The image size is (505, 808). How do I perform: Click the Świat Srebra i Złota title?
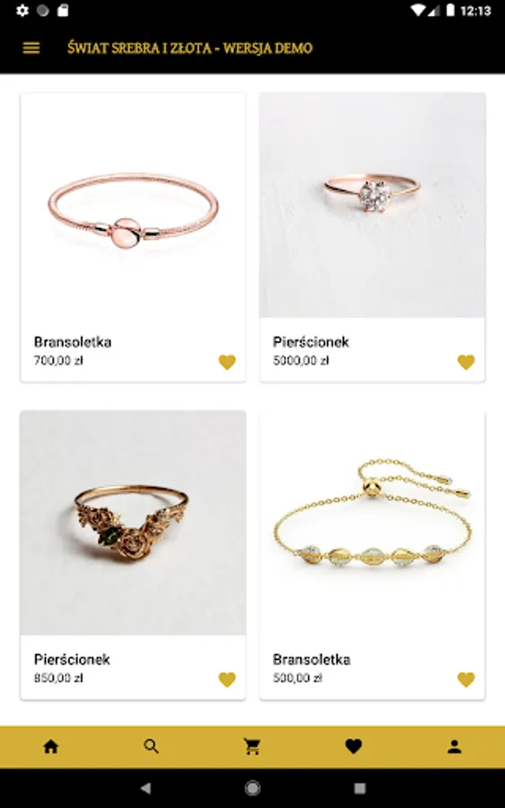(190, 48)
